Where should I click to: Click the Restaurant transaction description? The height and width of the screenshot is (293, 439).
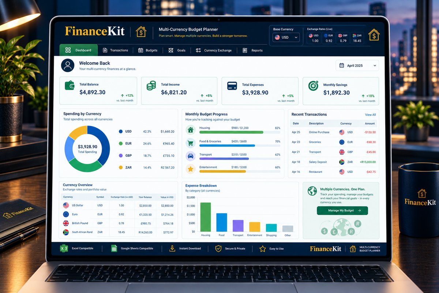[x=316, y=172]
